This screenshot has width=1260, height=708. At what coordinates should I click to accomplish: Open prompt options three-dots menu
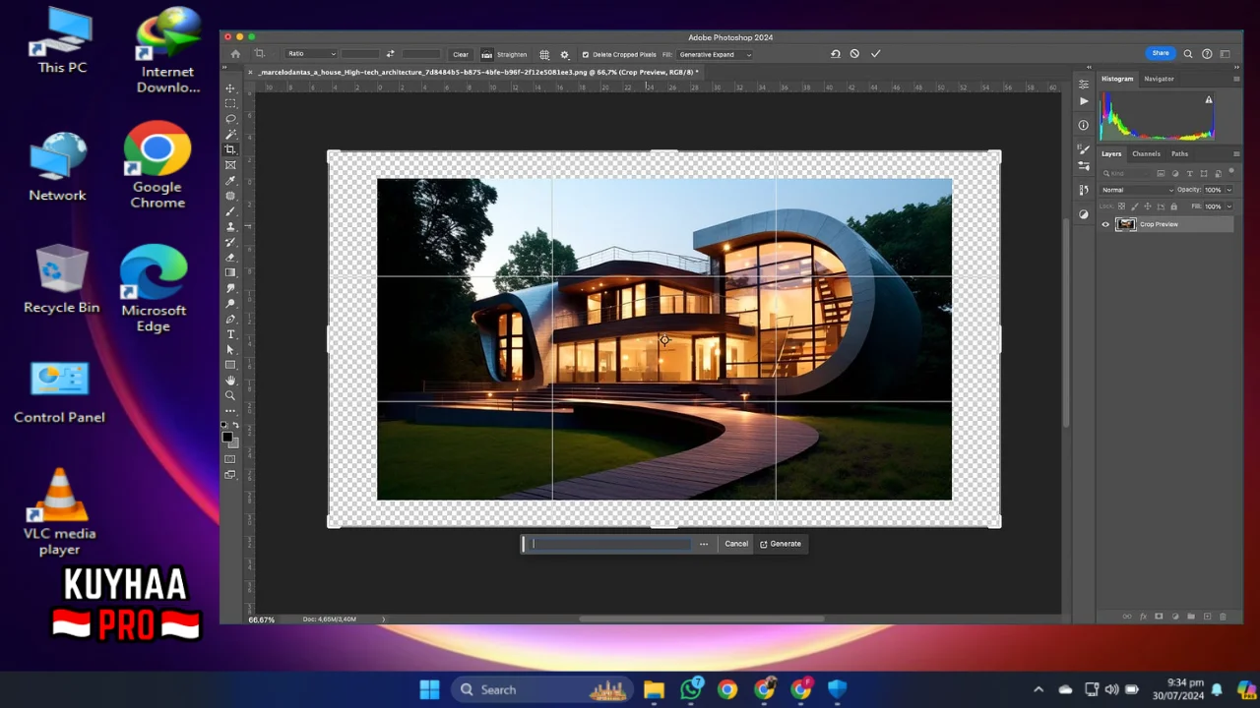click(x=704, y=544)
